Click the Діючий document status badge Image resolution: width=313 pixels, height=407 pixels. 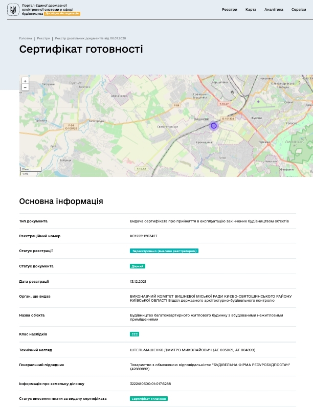tap(138, 266)
